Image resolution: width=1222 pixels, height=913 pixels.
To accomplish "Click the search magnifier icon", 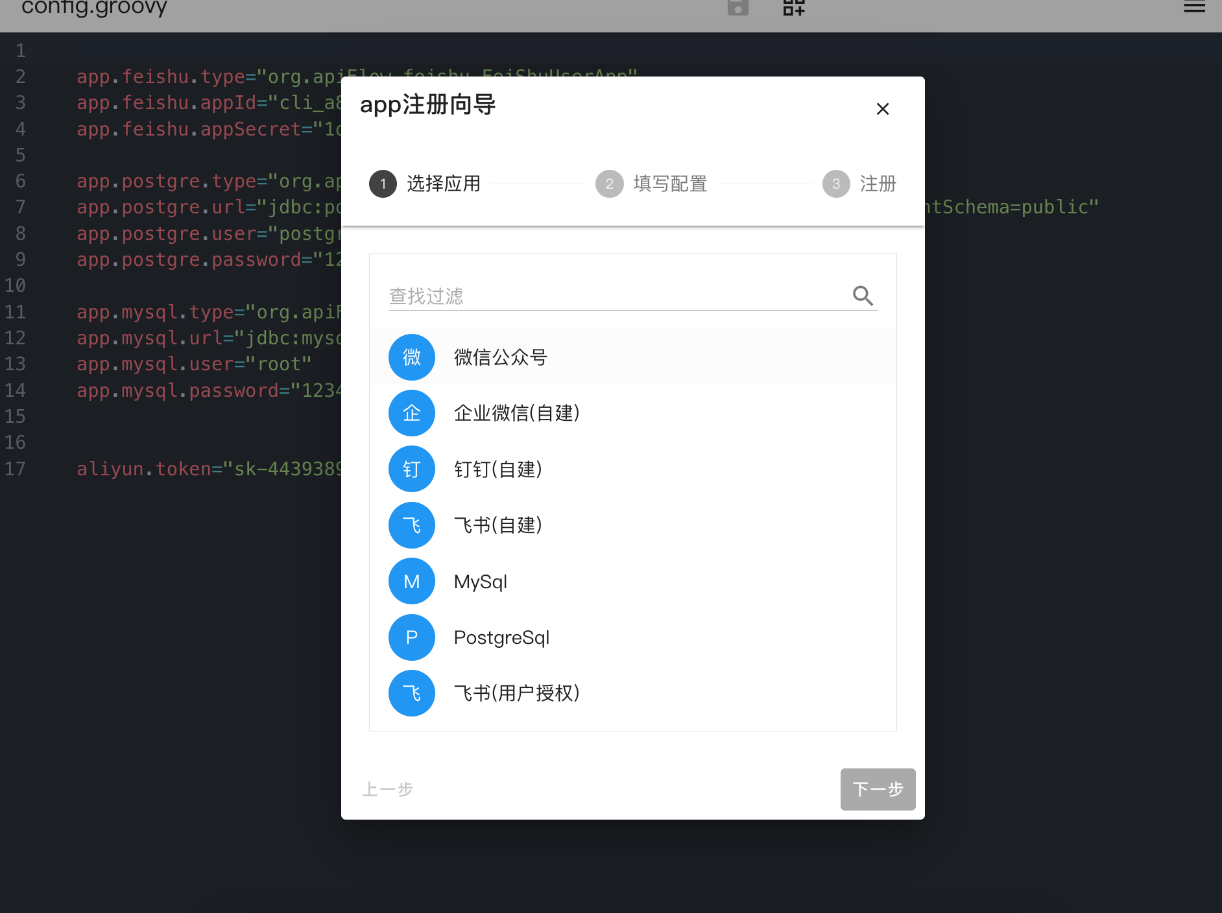I will pyautogui.click(x=863, y=296).
